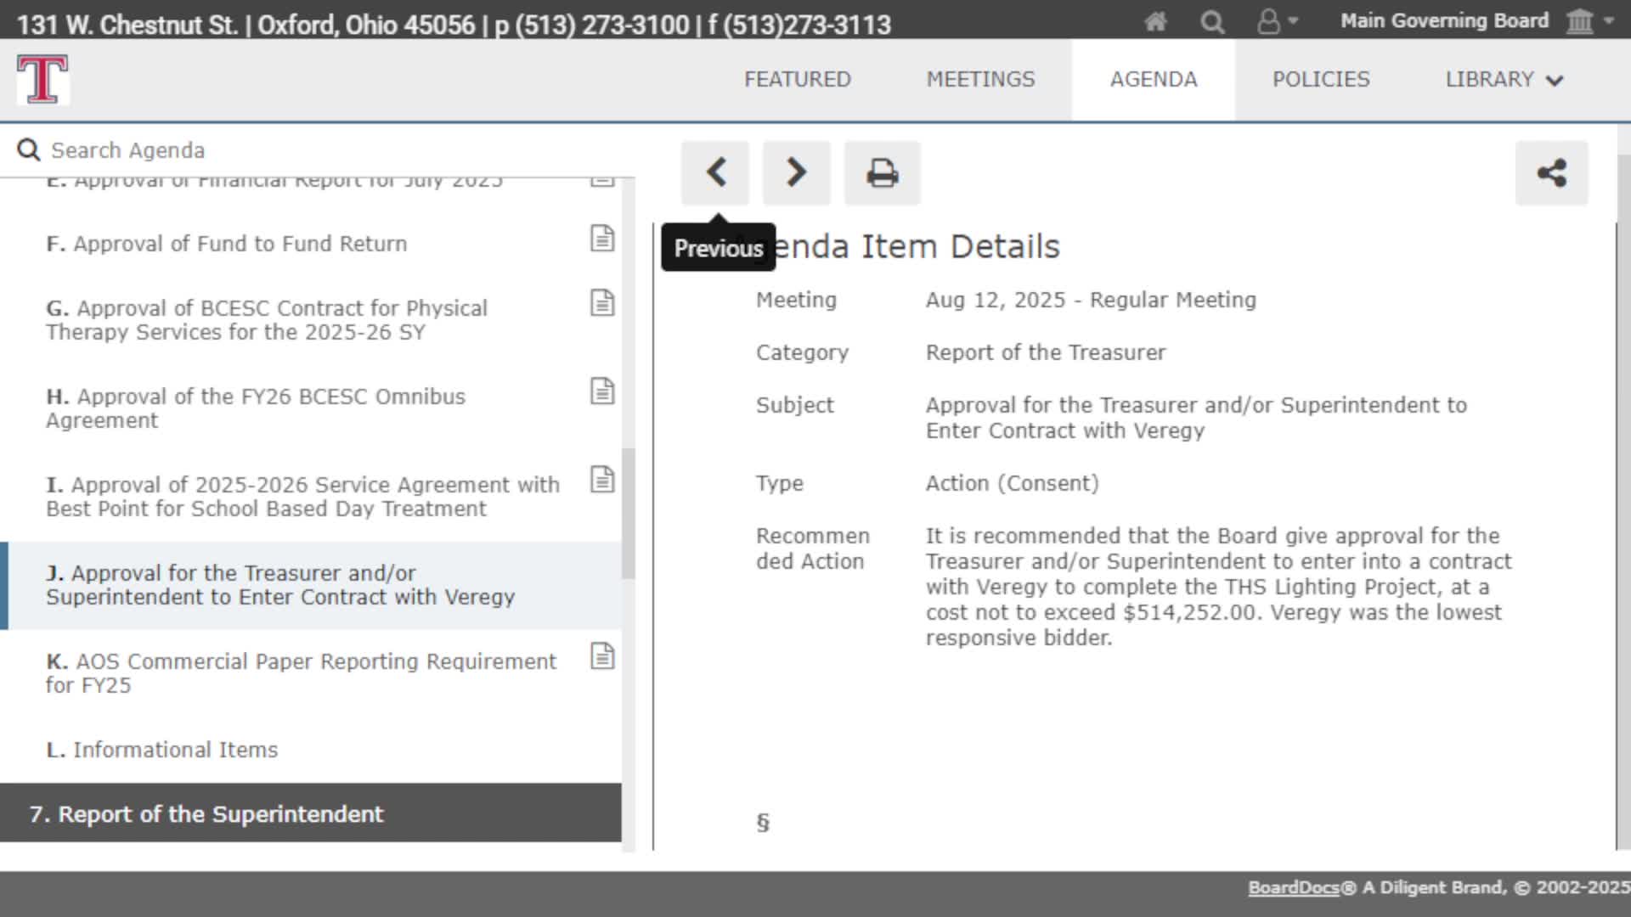Click the Search Agenda magnifier icon
This screenshot has width=1631, height=917.
[29, 150]
